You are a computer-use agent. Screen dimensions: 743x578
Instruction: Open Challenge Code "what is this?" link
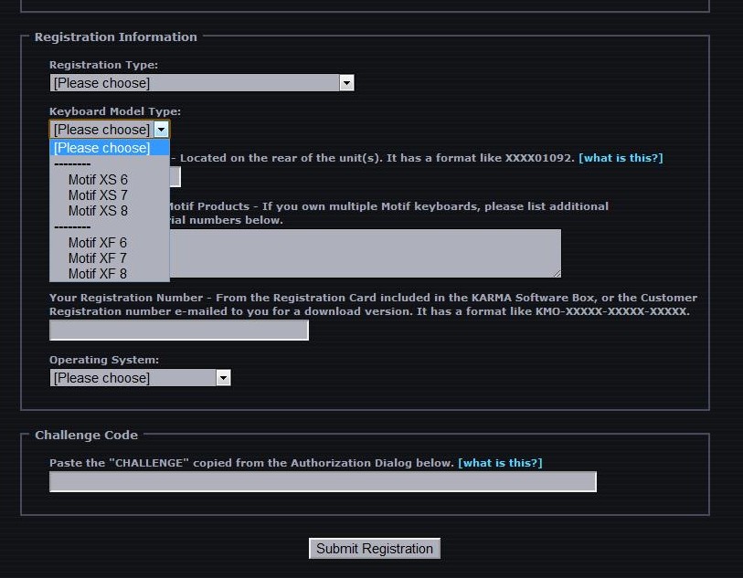[500, 463]
